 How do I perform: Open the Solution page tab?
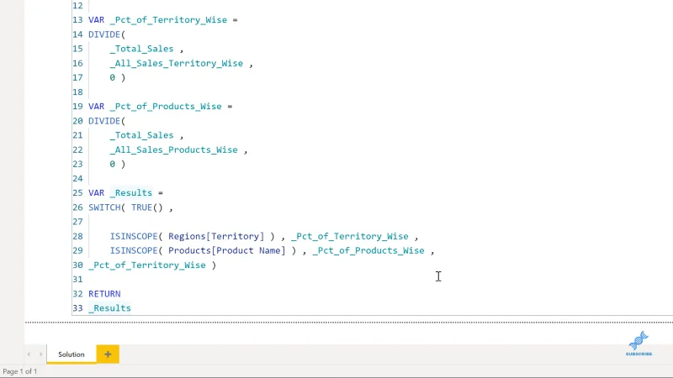point(72,354)
